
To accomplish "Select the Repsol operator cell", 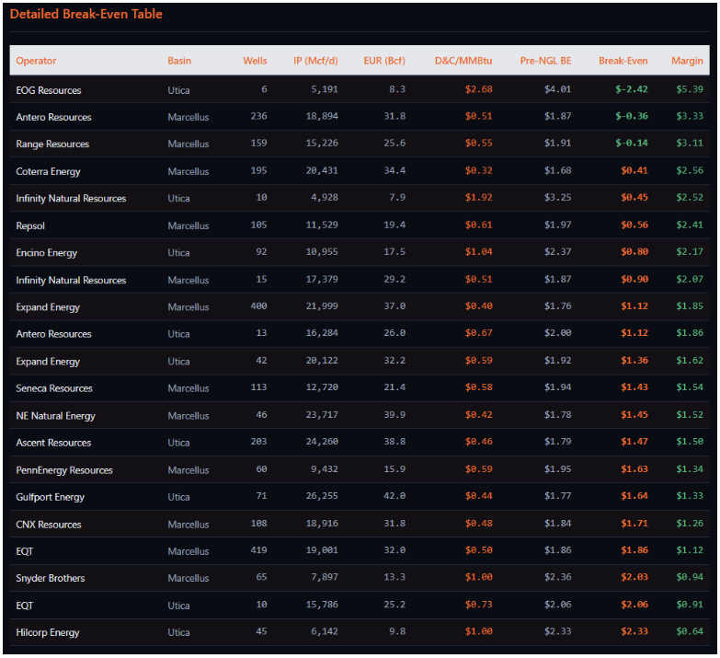I will point(30,226).
